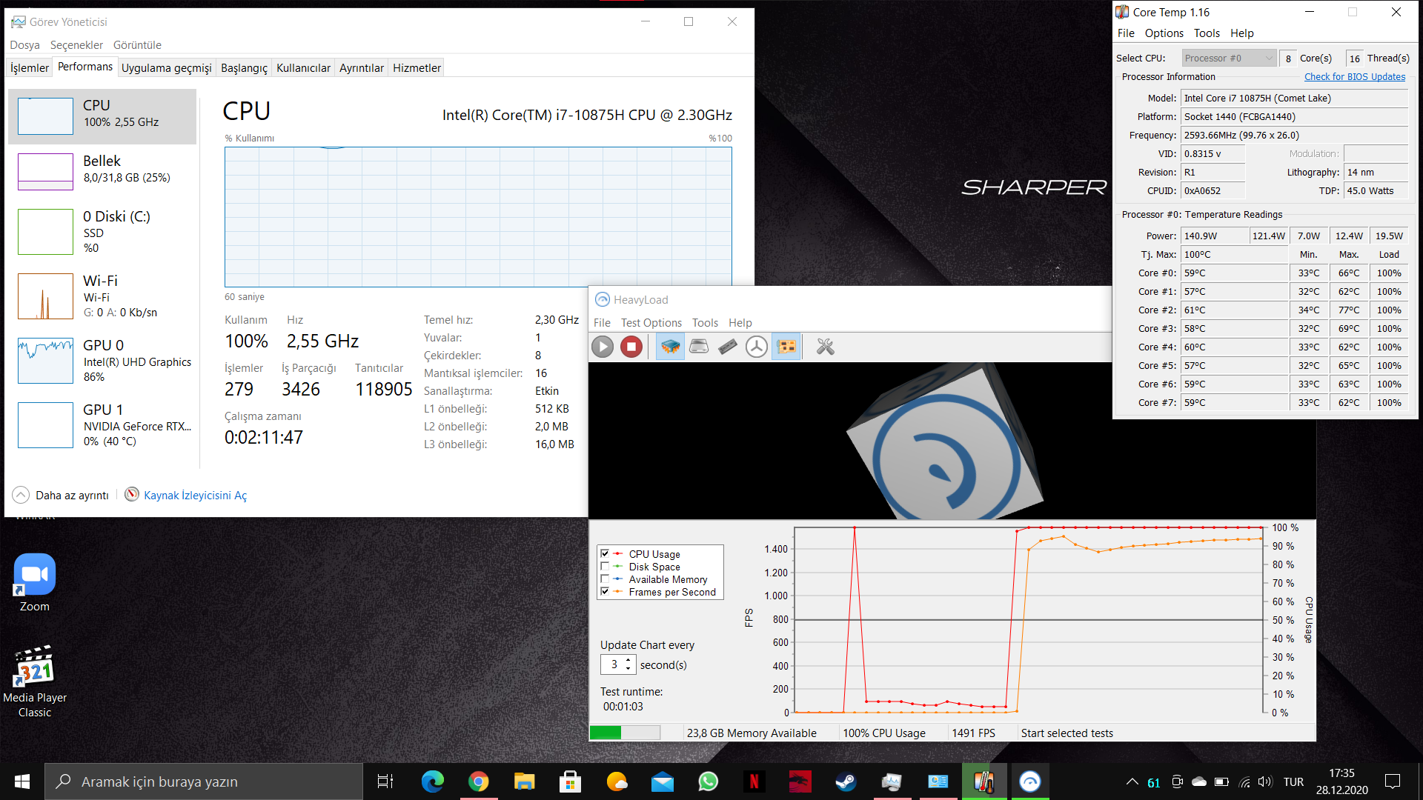1423x800 pixels.
Task: Check the Available Memory option
Action: 606,579
